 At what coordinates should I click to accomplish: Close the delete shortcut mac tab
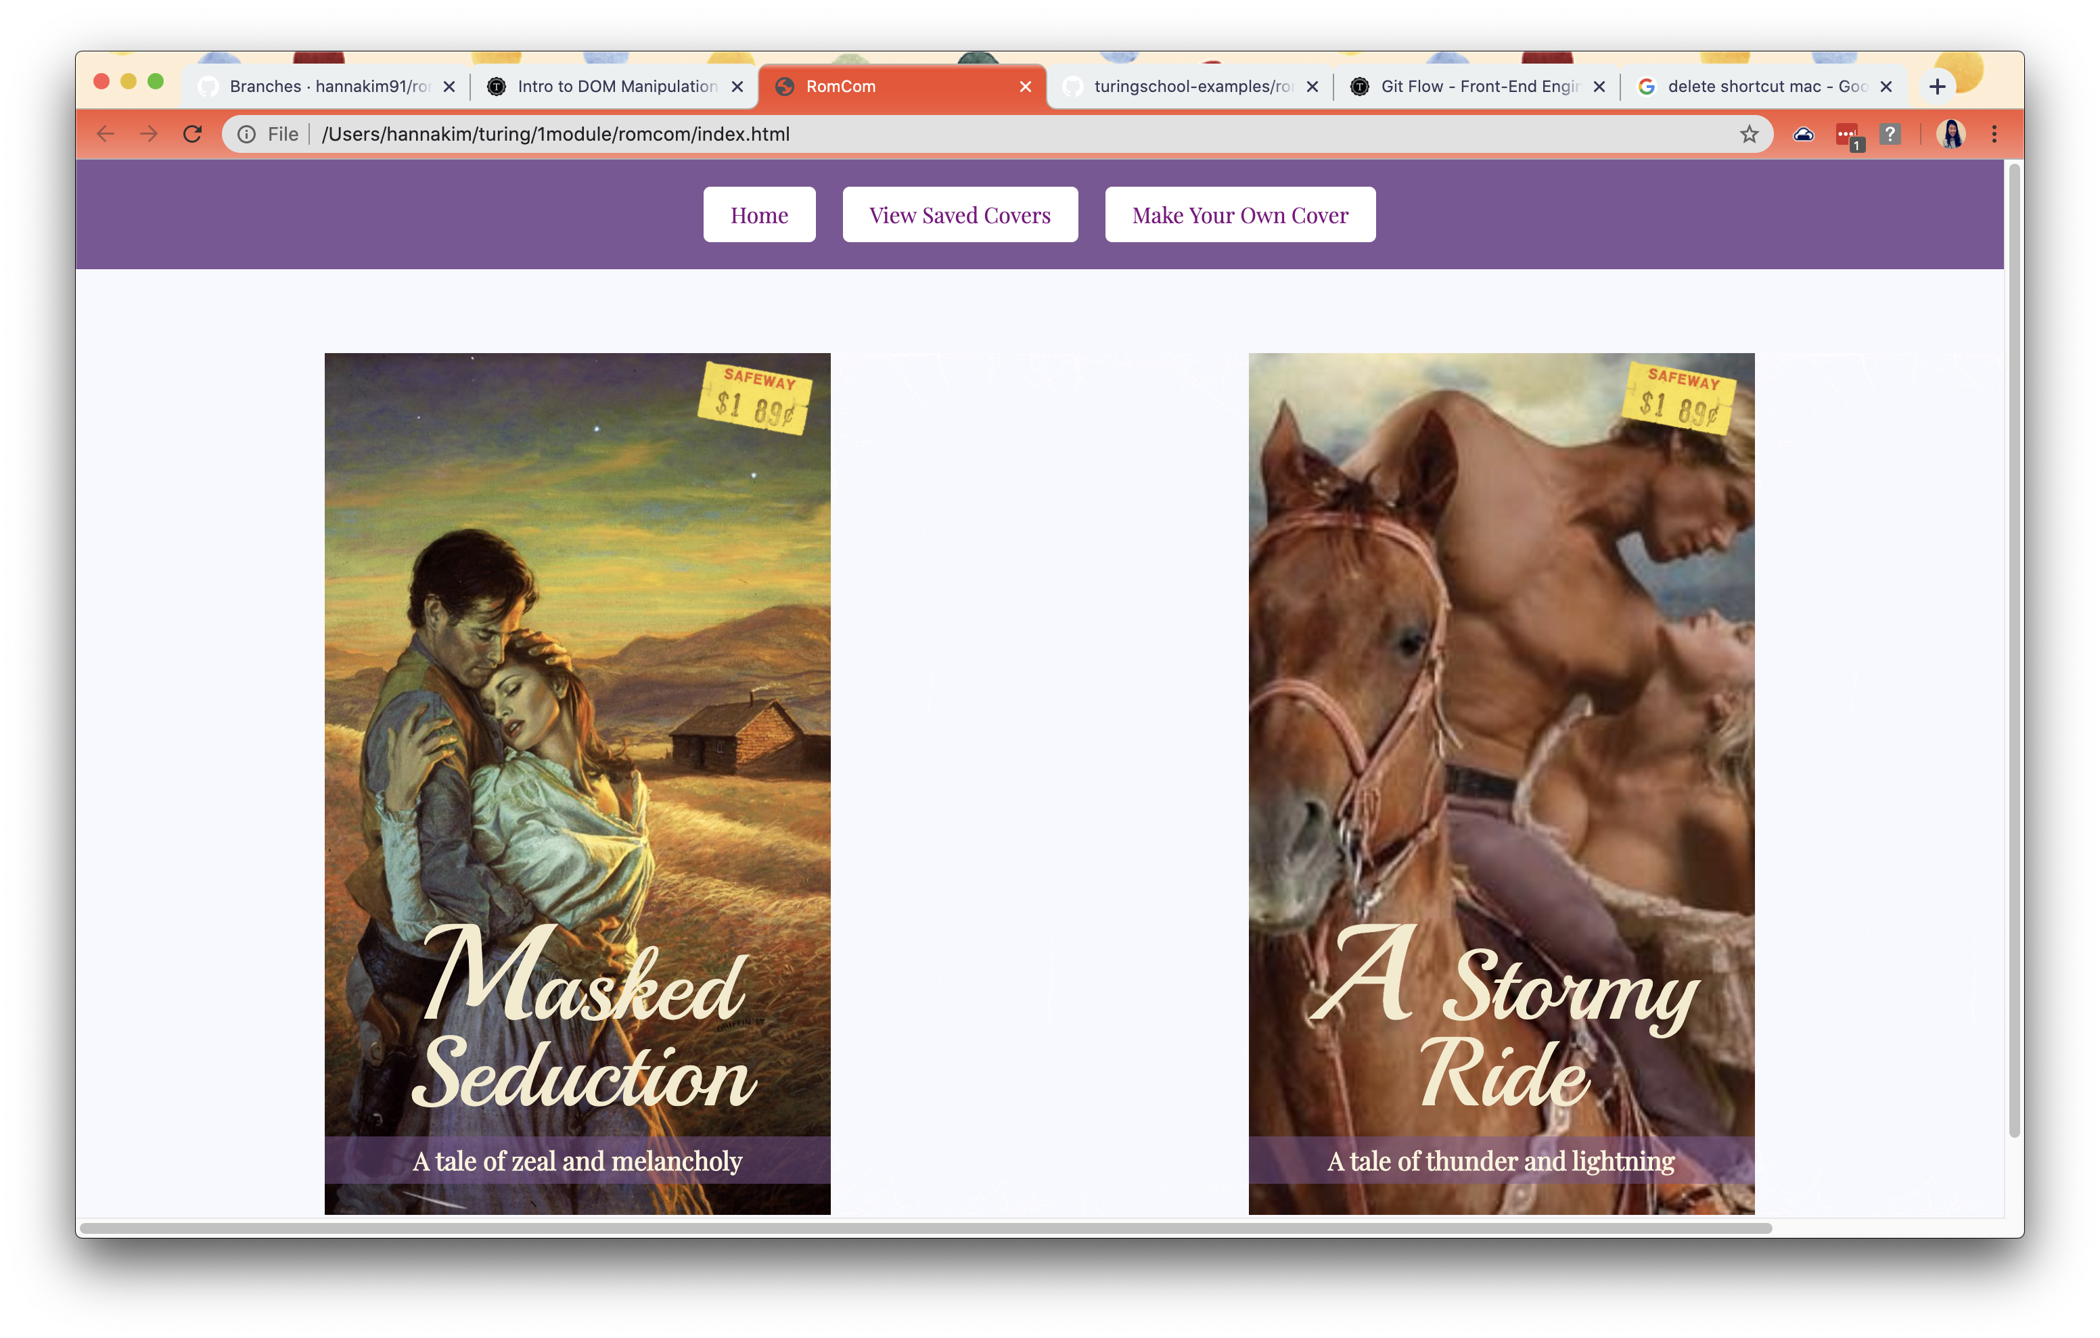coord(1886,87)
